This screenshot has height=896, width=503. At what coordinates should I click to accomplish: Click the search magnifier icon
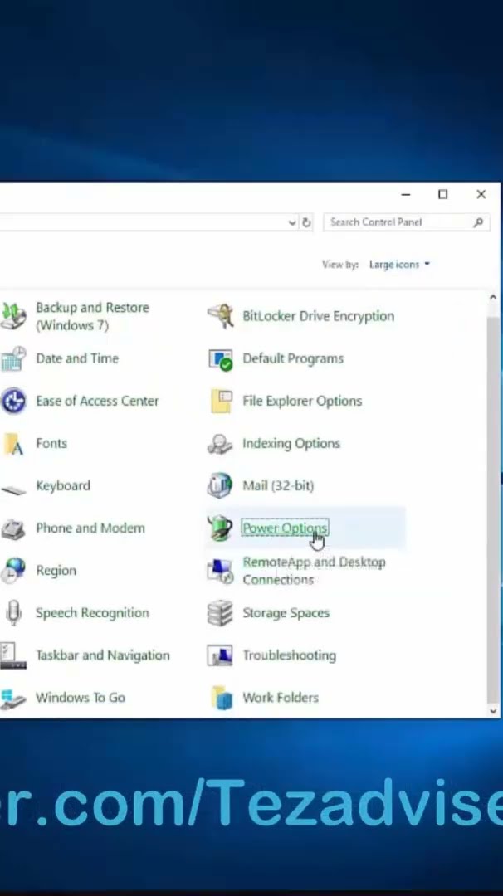(x=478, y=222)
